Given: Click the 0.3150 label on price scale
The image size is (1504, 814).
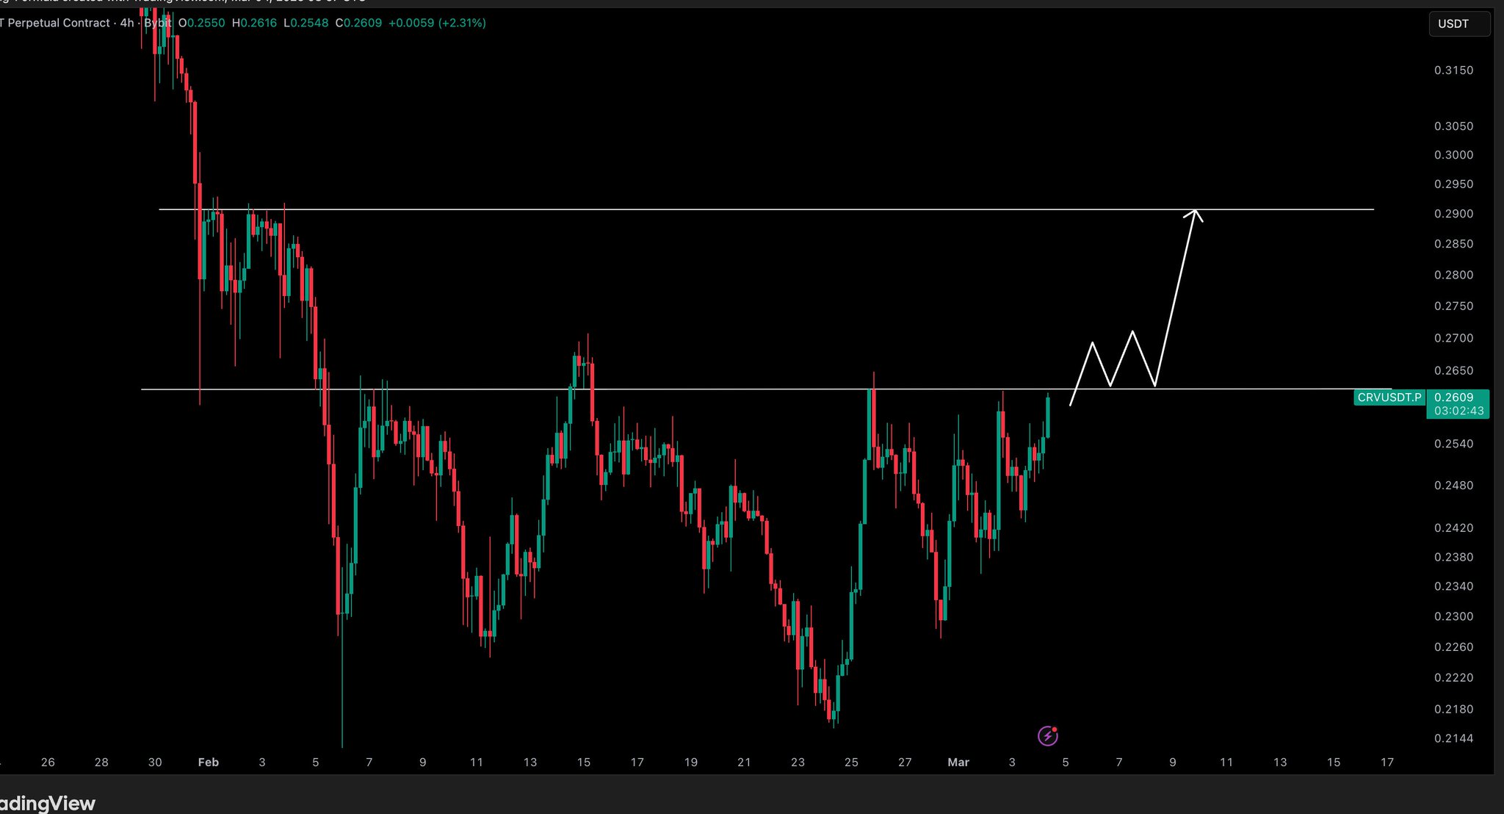Looking at the screenshot, I should (x=1453, y=70).
